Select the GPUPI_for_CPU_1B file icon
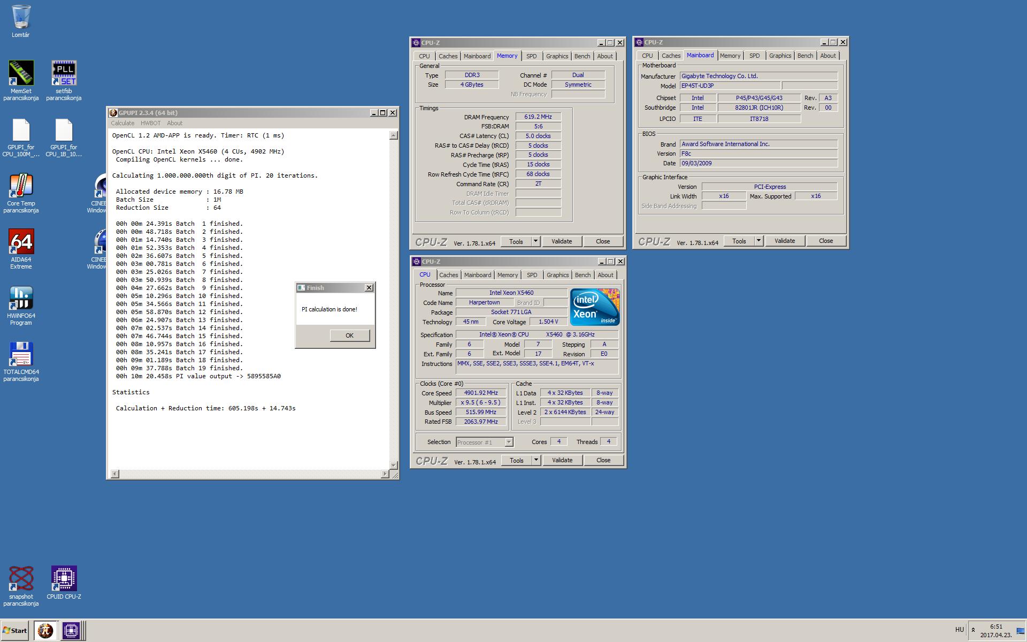This screenshot has width=1027, height=642. click(x=64, y=138)
